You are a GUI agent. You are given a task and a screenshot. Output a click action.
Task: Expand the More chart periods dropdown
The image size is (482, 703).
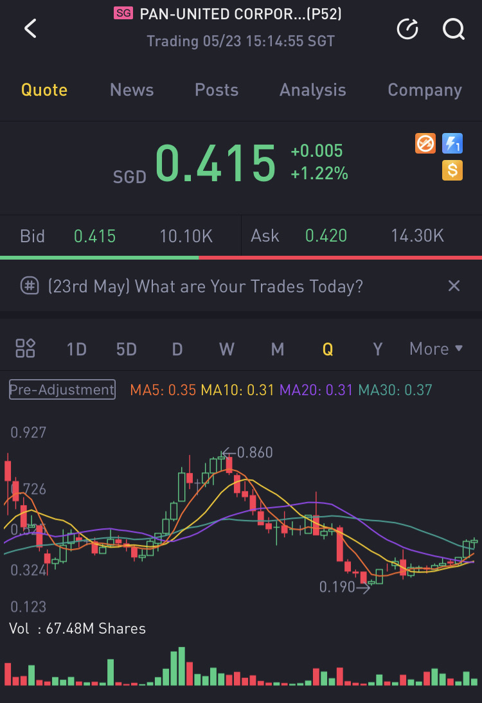point(436,349)
